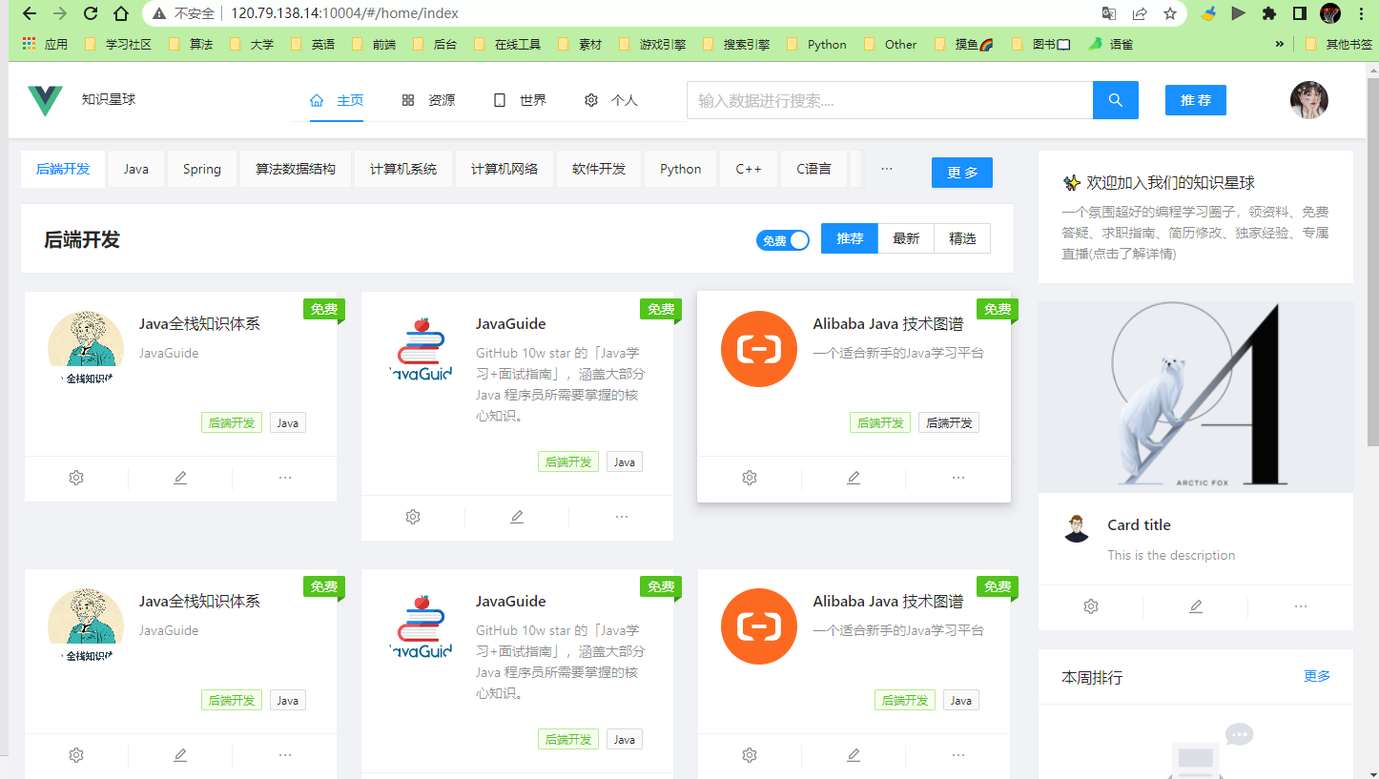Image resolution: width=1379 pixels, height=779 pixels.
Task: Go to the 主页 nav item
Action: (337, 100)
